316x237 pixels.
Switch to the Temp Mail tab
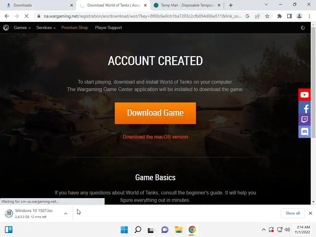point(187,5)
